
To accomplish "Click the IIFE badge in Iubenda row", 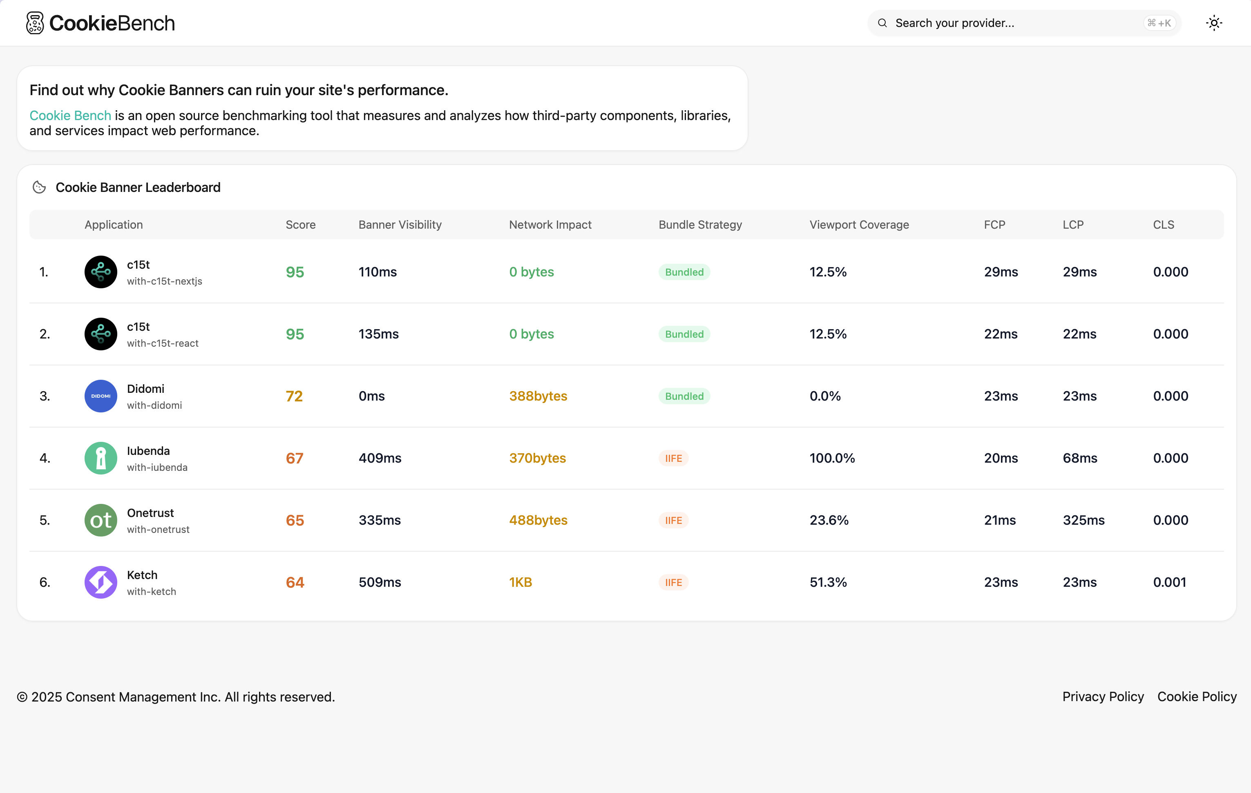I will (673, 458).
